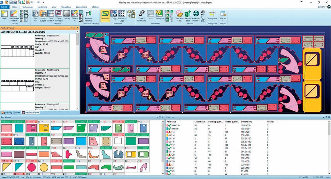Open the Machining ribbon tab
Screen dimensions: 331x179
click(42, 7)
